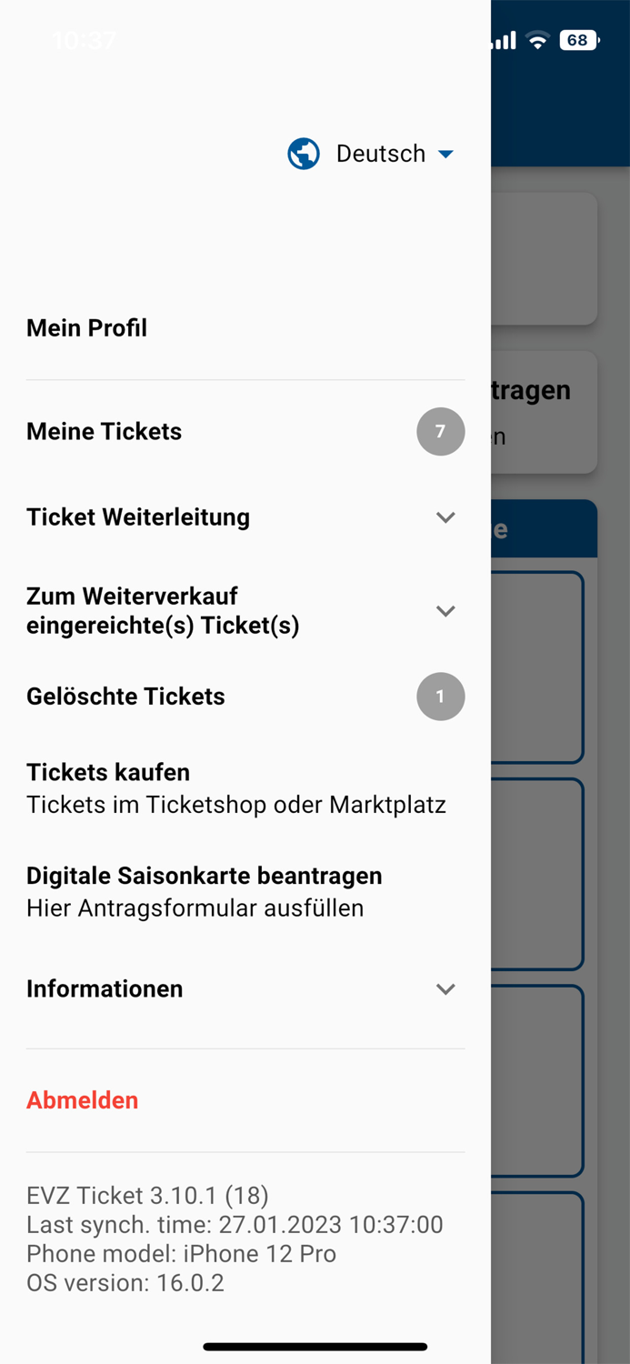Click the ticket count badge showing 7

tap(440, 431)
